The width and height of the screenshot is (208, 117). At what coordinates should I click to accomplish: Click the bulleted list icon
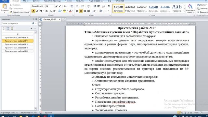click(77, 6)
